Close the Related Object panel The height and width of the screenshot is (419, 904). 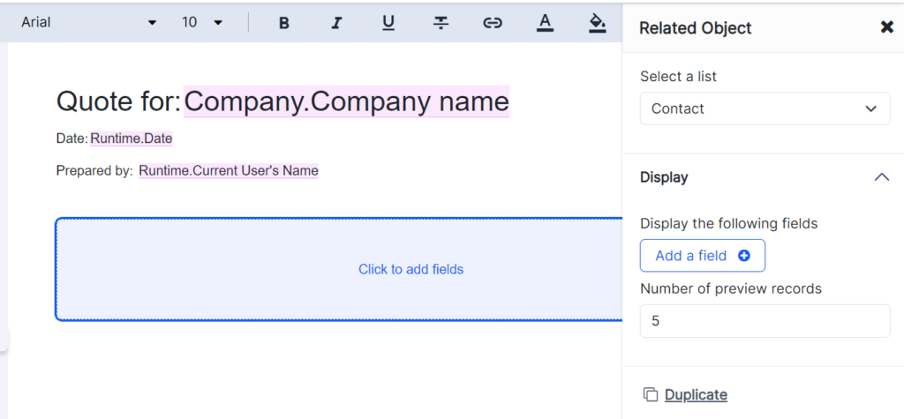tap(886, 27)
